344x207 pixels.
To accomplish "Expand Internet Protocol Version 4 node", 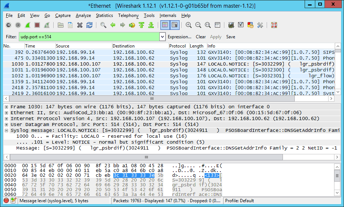I will 6,119.
